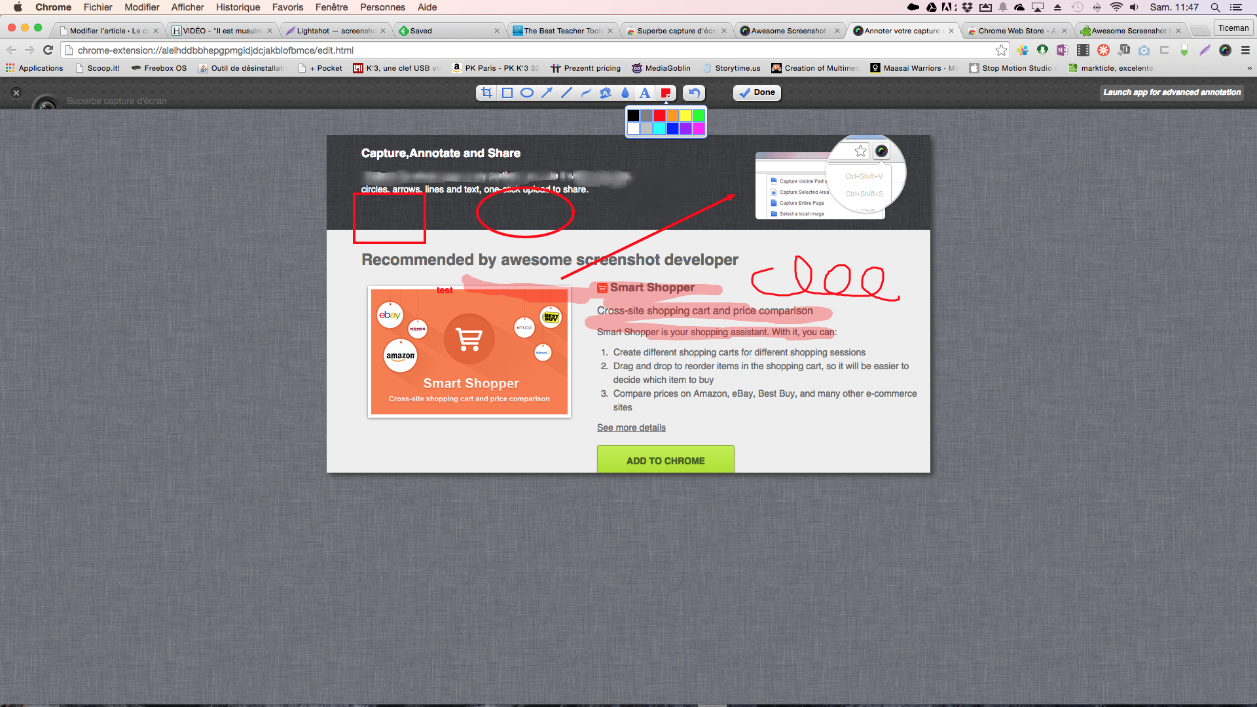Screen dimensions: 1257x707
Task: Click the film strip extension icon
Action: coord(1083,50)
